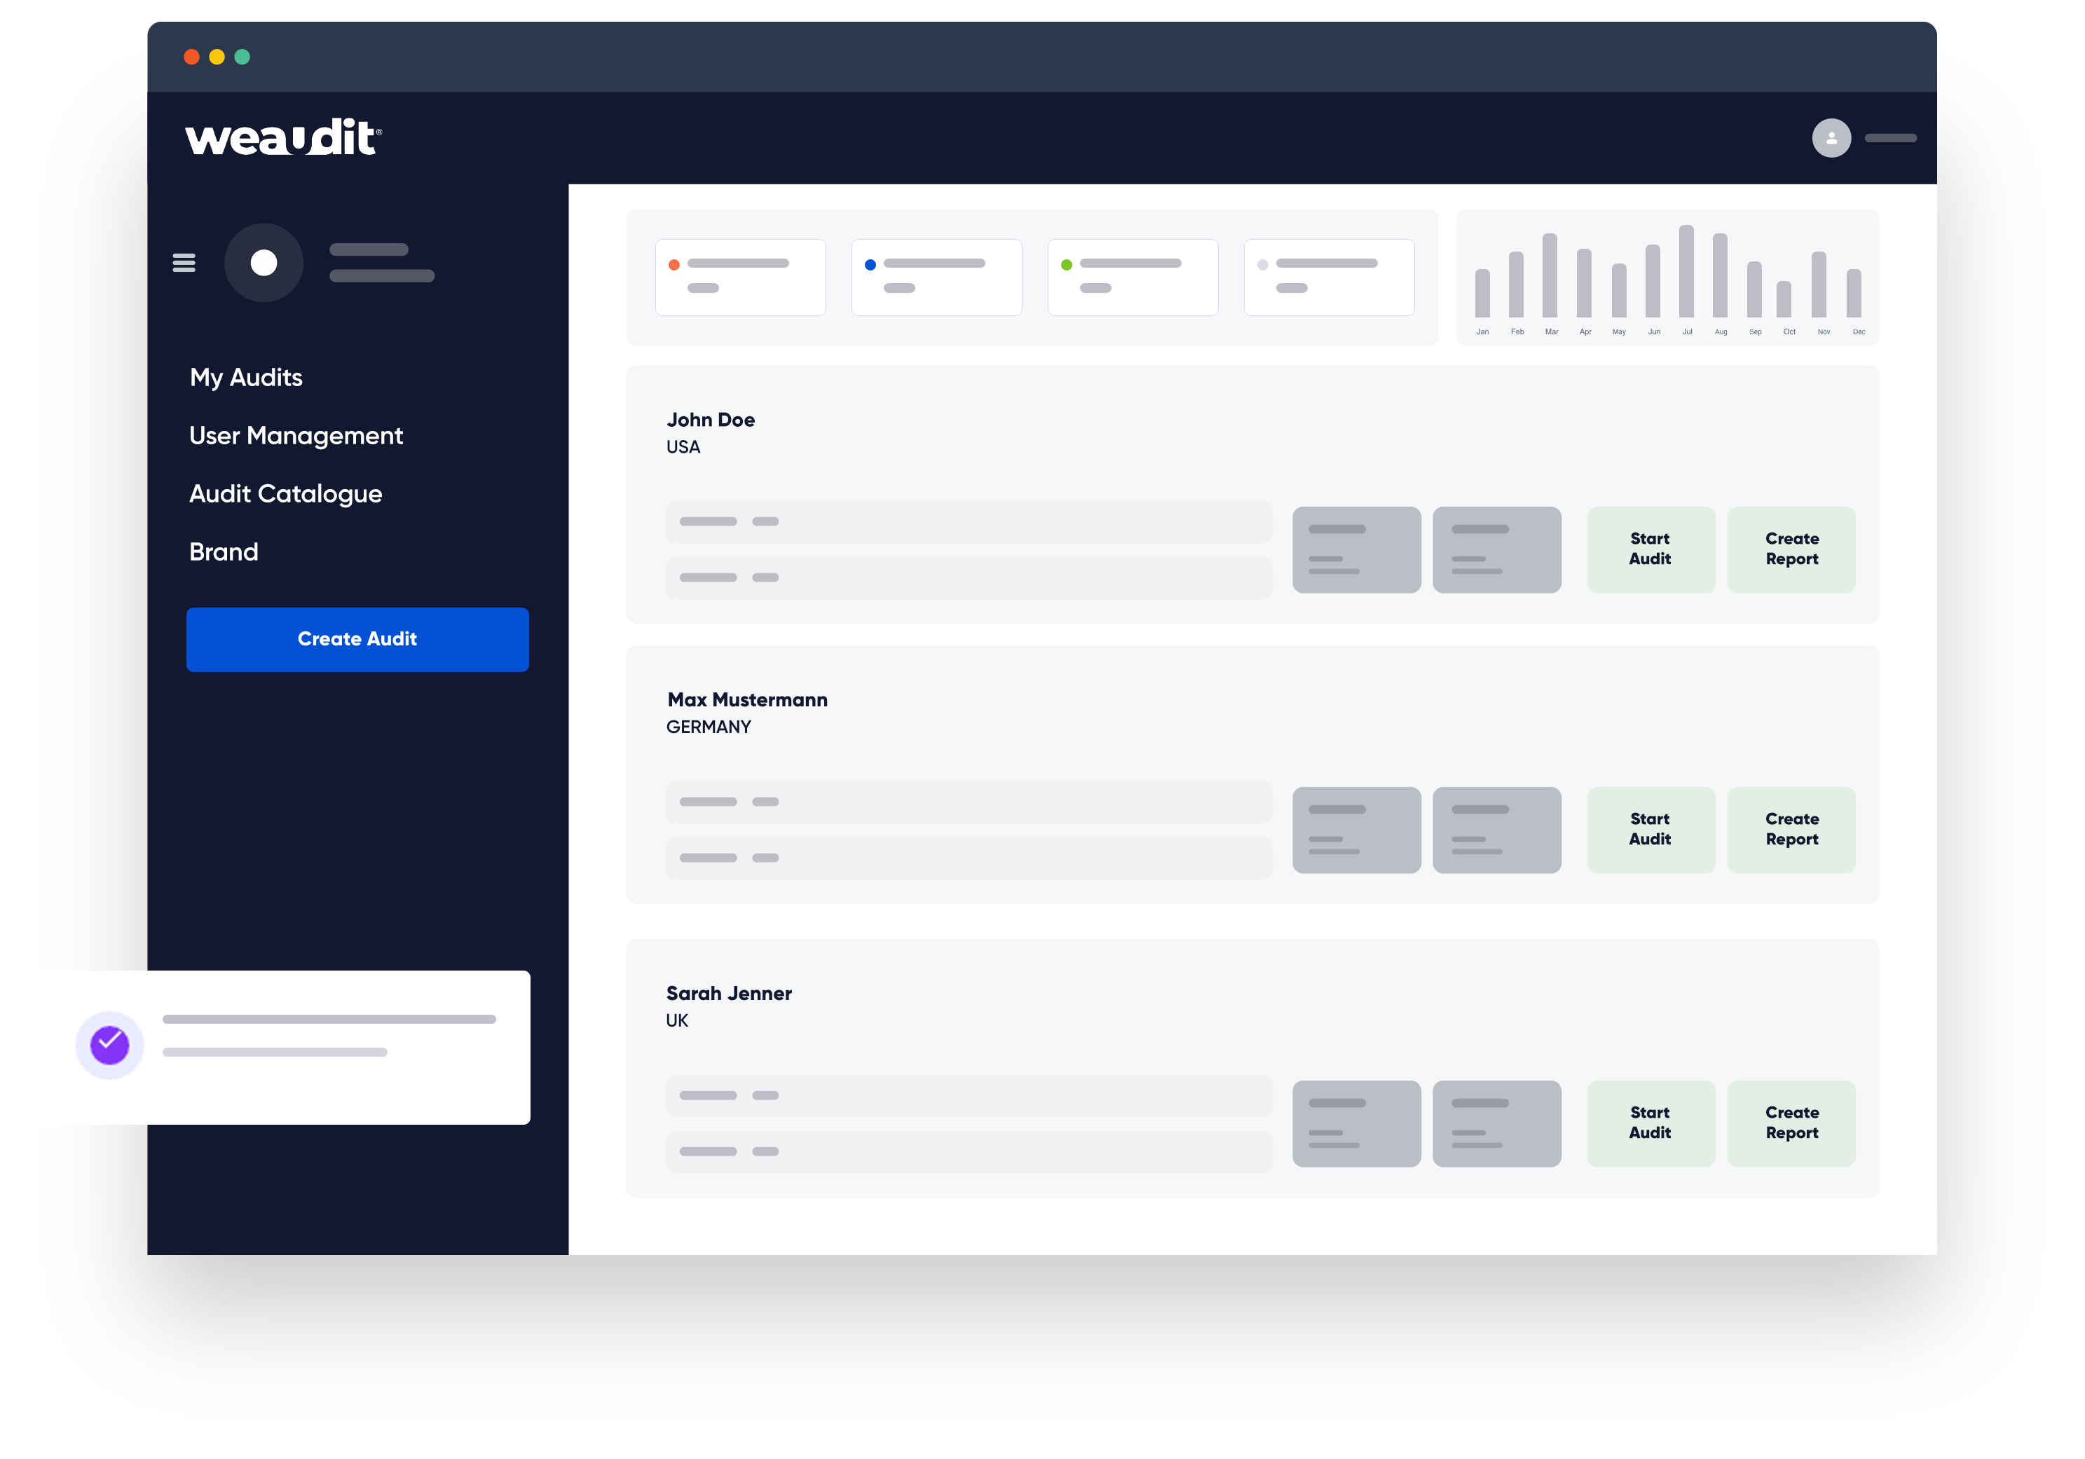Image resolution: width=2085 pixels, height=1459 pixels.
Task: Click the sidebar profile avatar circle
Action: pos(264,262)
